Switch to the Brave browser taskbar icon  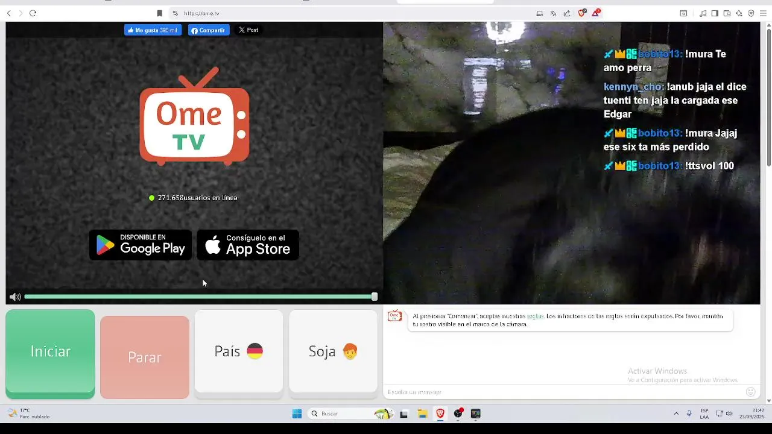[x=440, y=414]
